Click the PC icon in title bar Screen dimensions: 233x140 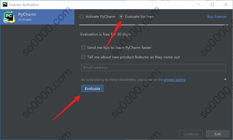click(x=5, y=4)
